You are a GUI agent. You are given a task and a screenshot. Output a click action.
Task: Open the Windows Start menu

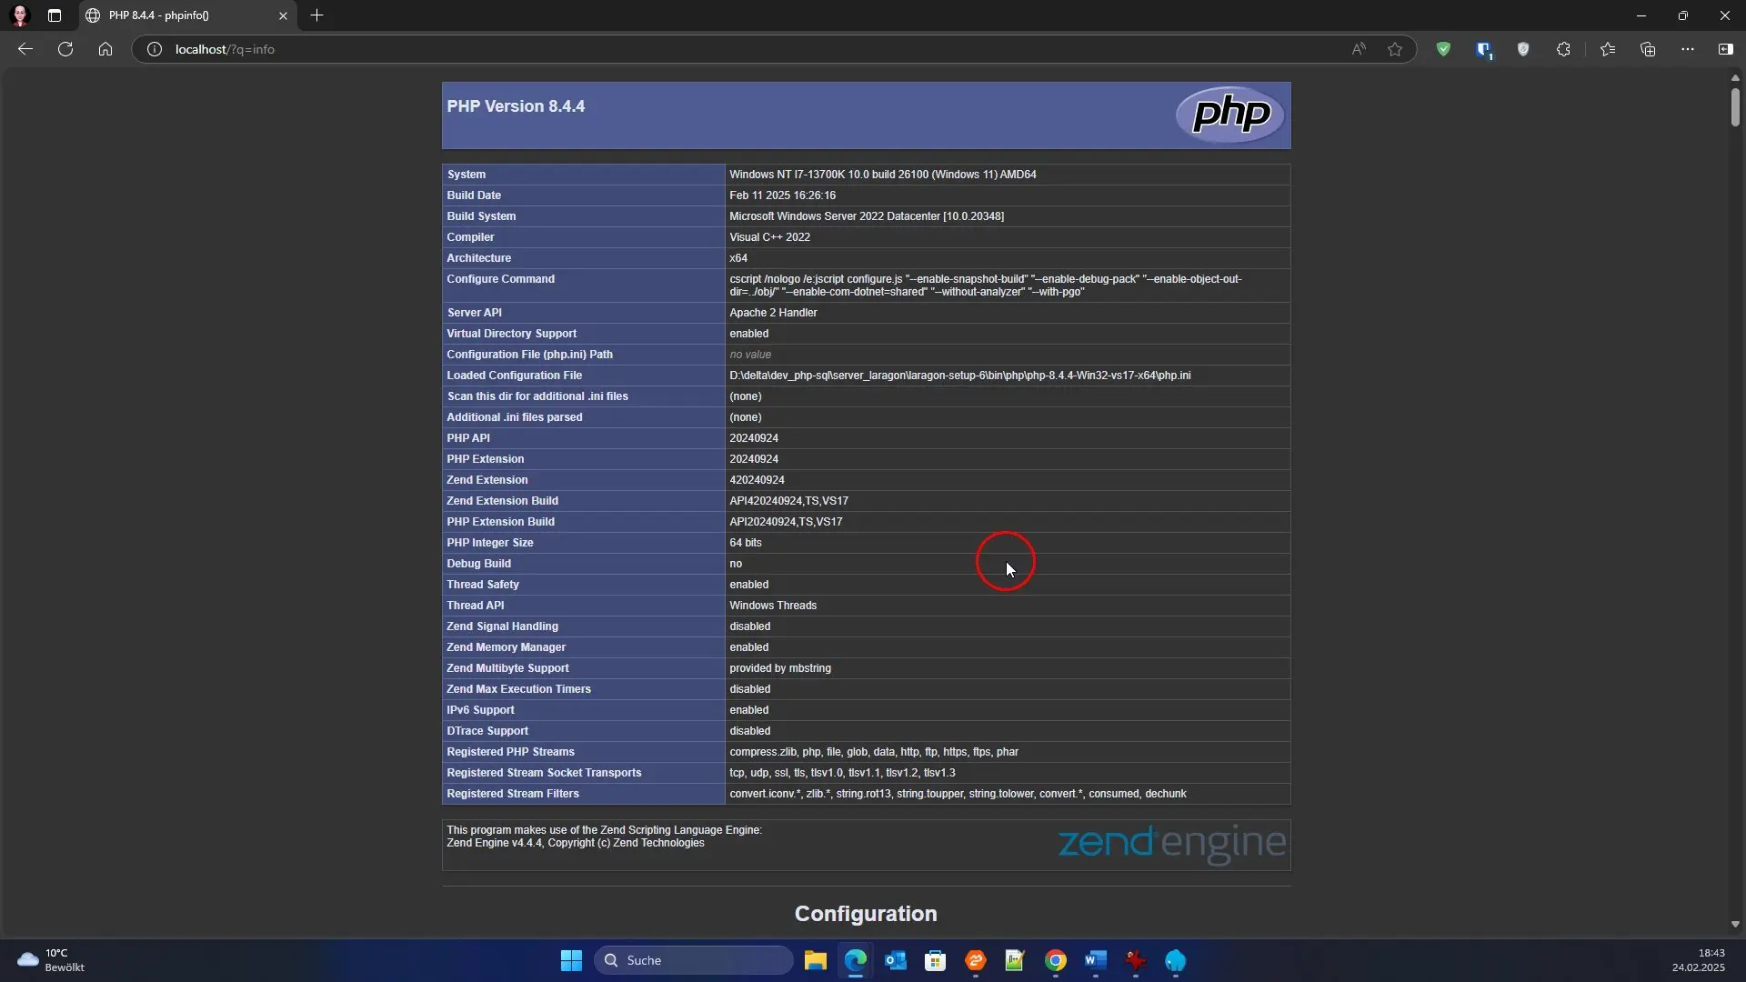tap(571, 960)
